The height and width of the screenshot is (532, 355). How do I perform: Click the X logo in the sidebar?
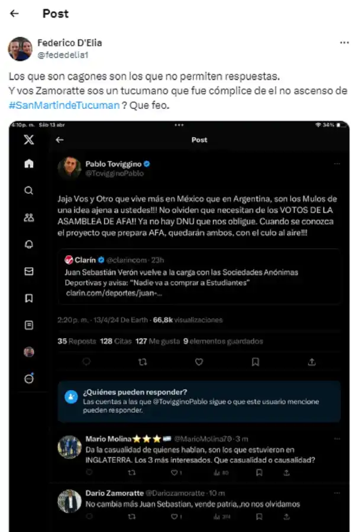(x=29, y=140)
